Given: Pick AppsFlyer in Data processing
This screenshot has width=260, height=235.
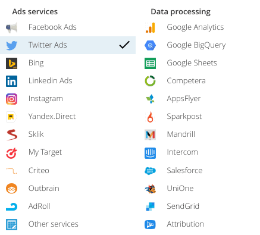Looking at the screenshot, I should coord(199,99).
